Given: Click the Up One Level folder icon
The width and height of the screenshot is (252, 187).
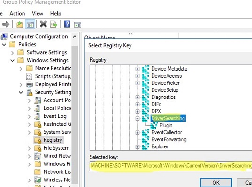Looking at the screenshot, I should point(20,24).
